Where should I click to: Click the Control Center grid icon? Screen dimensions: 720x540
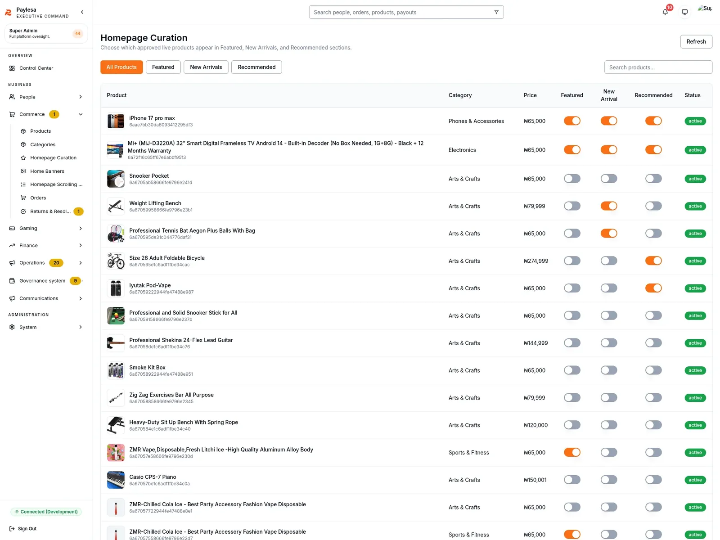[x=12, y=68]
